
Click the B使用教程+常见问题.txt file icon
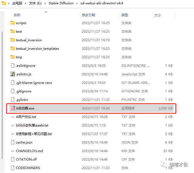point(12,134)
